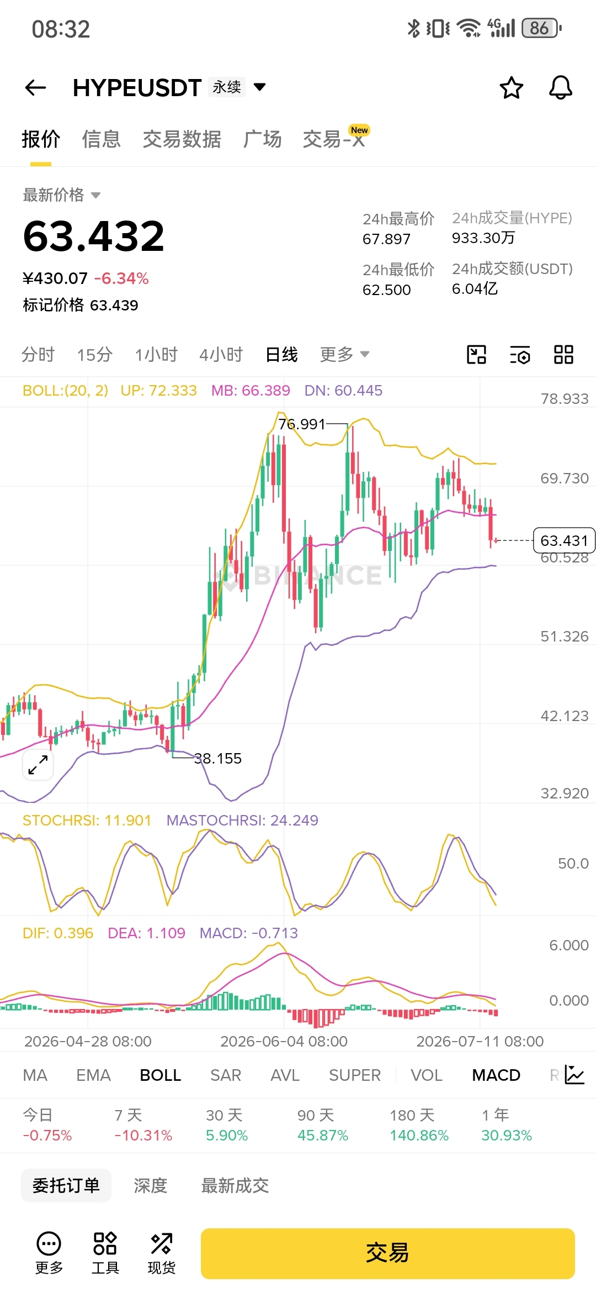Select the 分时 timeframe
596x1293 pixels.
(38, 354)
